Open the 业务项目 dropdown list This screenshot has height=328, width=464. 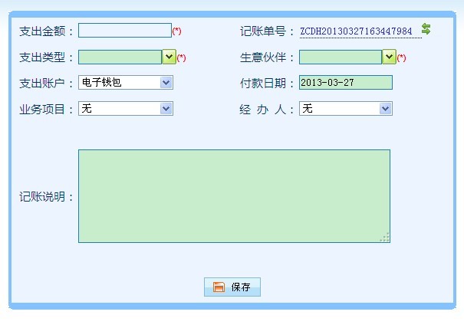click(126, 109)
